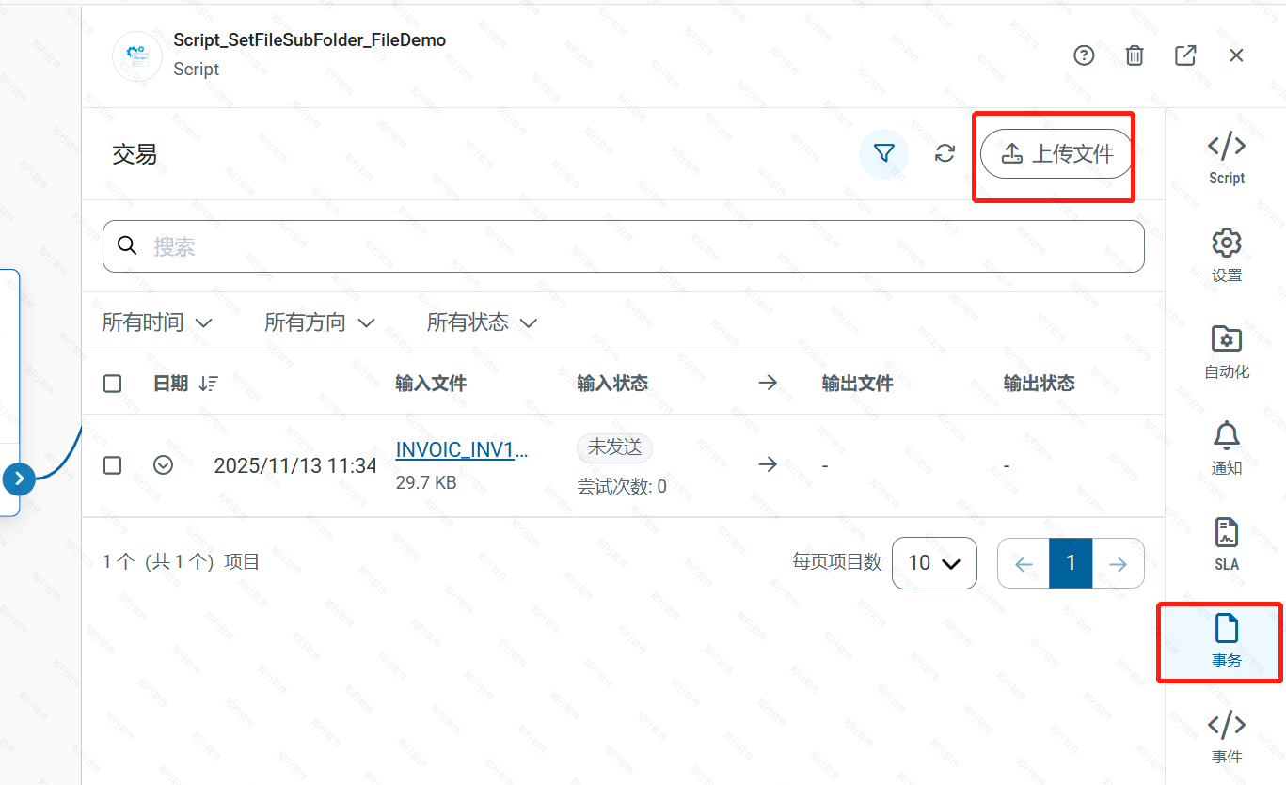Click the 上传文件 upload button
This screenshot has height=785, width=1286.
1056,153
